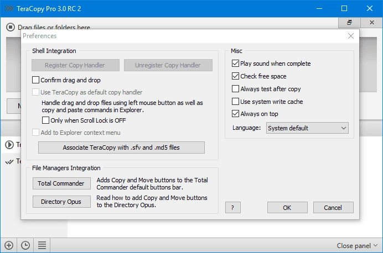Image resolution: width=383 pixels, height=253 pixels.
Task: Confirm preferences with OK
Action: (287, 207)
